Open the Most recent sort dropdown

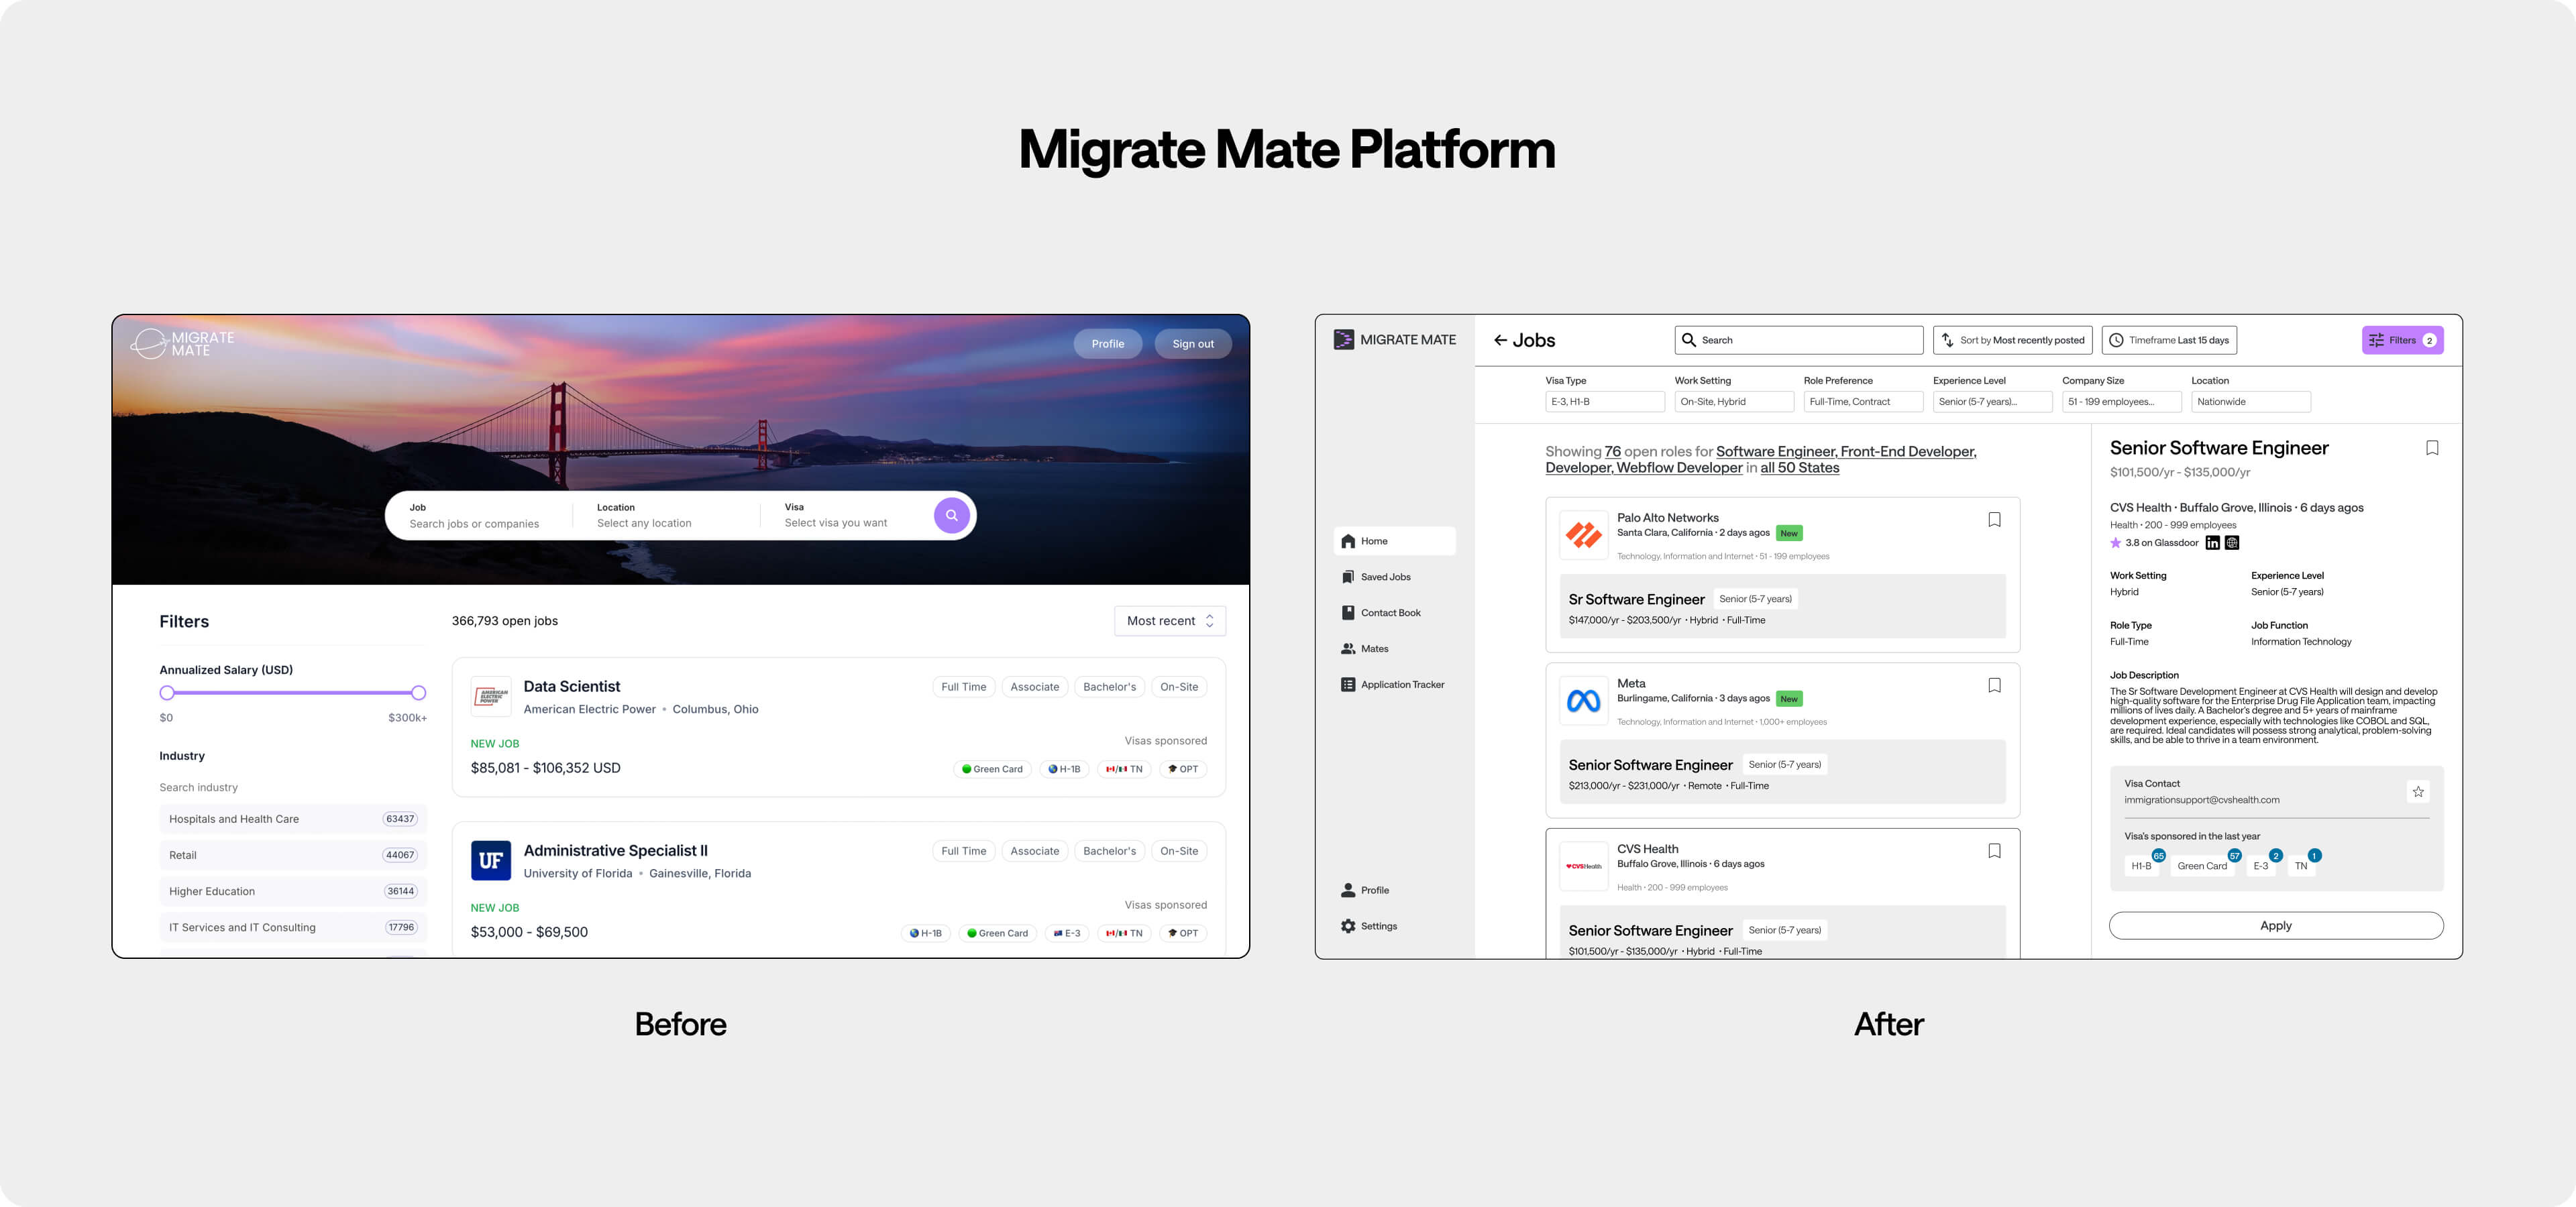(x=1169, y=620)
